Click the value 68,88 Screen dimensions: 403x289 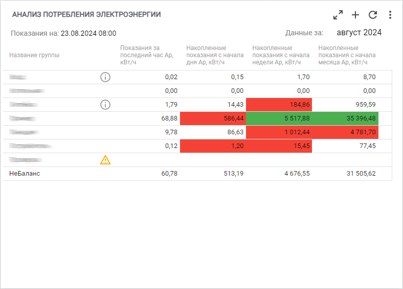click(169, 118)
